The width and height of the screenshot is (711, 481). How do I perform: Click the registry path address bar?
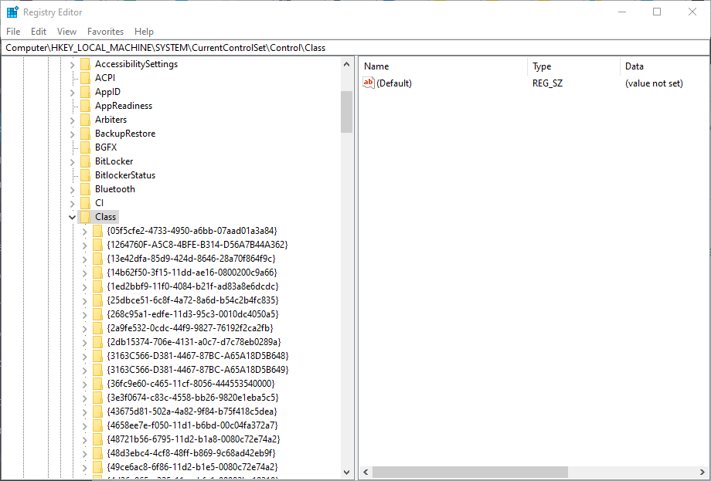[355, 48]
